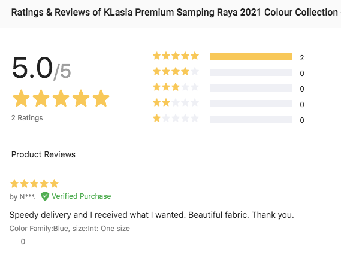Click the Ratings & Reviews page title
Viewport: 341px width, 255px height.
tap(174, 13)
